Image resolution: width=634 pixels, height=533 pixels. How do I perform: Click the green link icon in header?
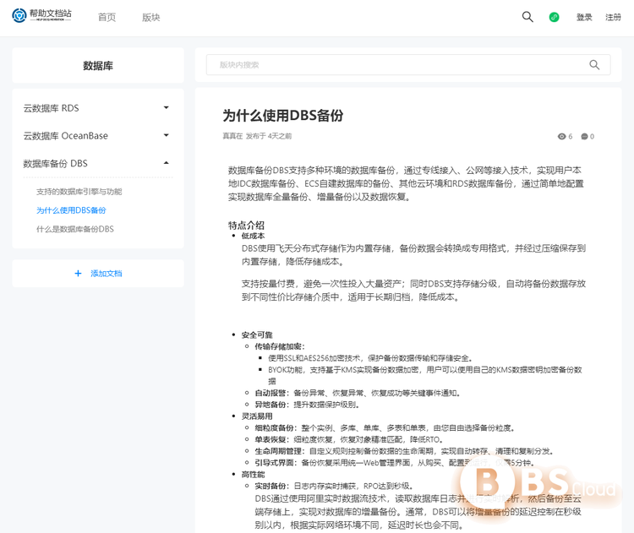coord(554,17)
